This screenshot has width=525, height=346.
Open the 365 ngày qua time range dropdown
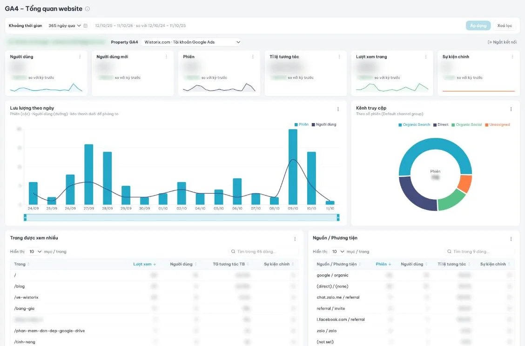pos(65,26)
